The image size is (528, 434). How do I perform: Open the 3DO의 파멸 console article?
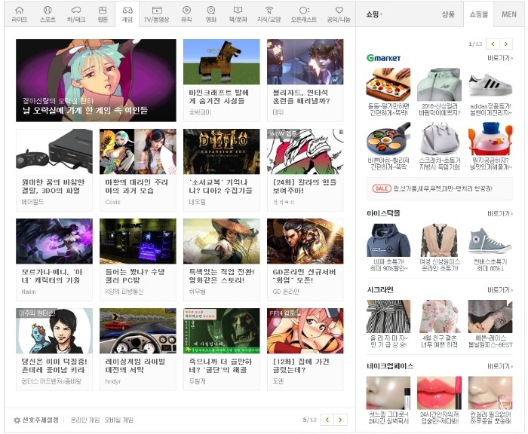tap(54, 170)
